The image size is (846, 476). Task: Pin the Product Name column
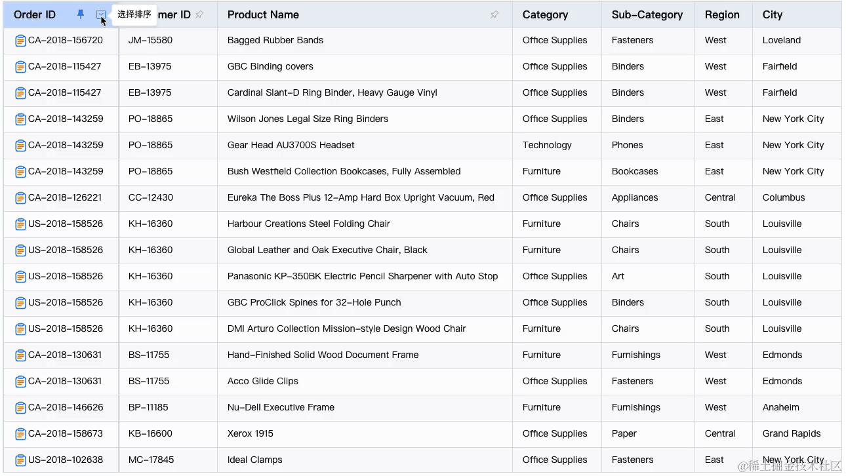(494, 14)
